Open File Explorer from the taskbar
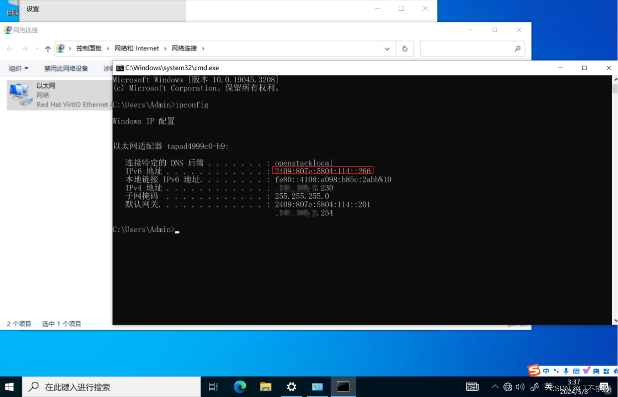 click(266, 387)
